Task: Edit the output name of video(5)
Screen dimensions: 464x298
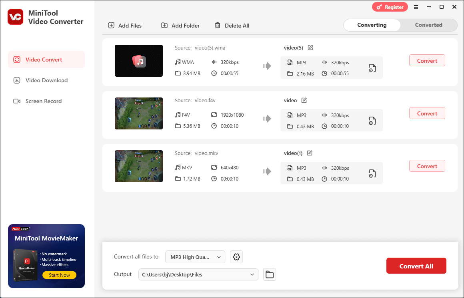Action: point(310,48)
